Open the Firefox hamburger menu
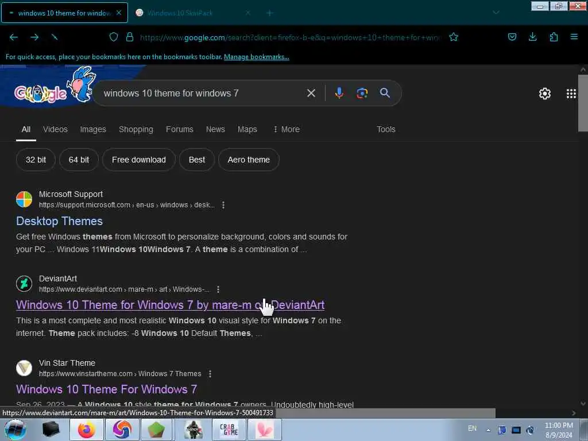Screen dimensions: 588x441 (x=574, y=37)
